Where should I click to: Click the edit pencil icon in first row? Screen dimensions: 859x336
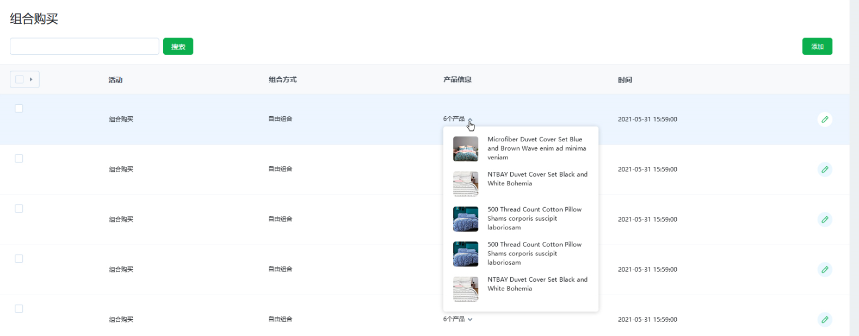tap(825, 120)
